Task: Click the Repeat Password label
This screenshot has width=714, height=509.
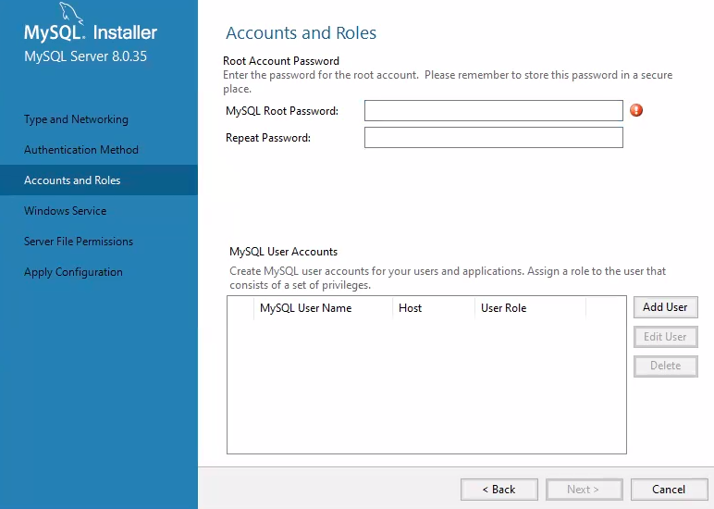Action: (x=268, y=138)
